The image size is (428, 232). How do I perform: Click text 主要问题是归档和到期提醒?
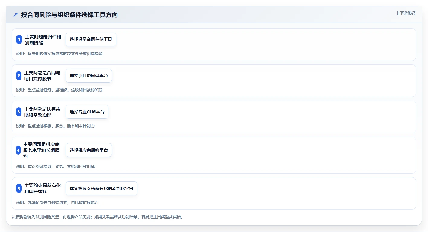point(43,39)
